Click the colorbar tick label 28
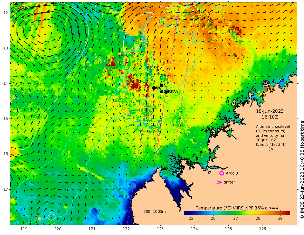 tap(258, 218)
